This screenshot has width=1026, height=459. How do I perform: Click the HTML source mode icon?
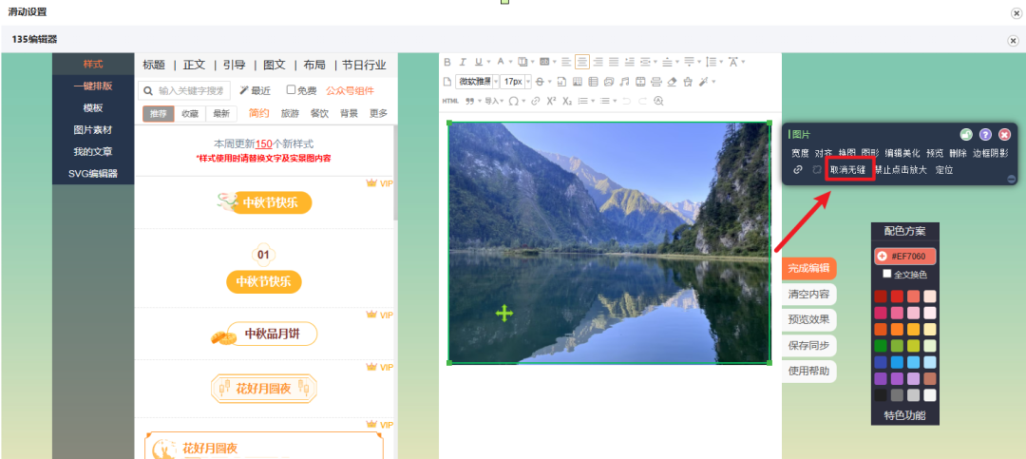coord(450,101)
